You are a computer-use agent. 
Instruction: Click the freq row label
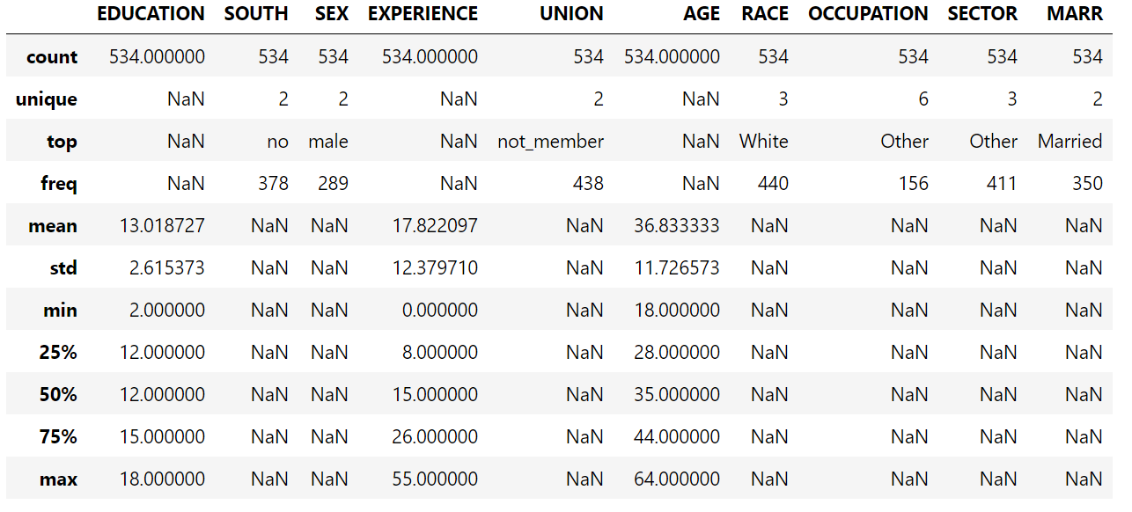(59, 184)
